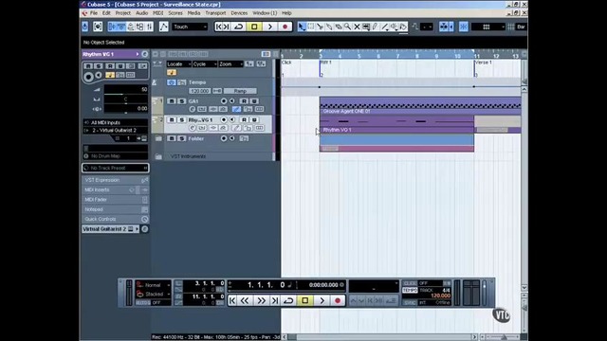Open the Virtual Guitarist 2 inspector tab
Image resolution: width=607 pixels, height=341 pixels.
pos(110,229)
